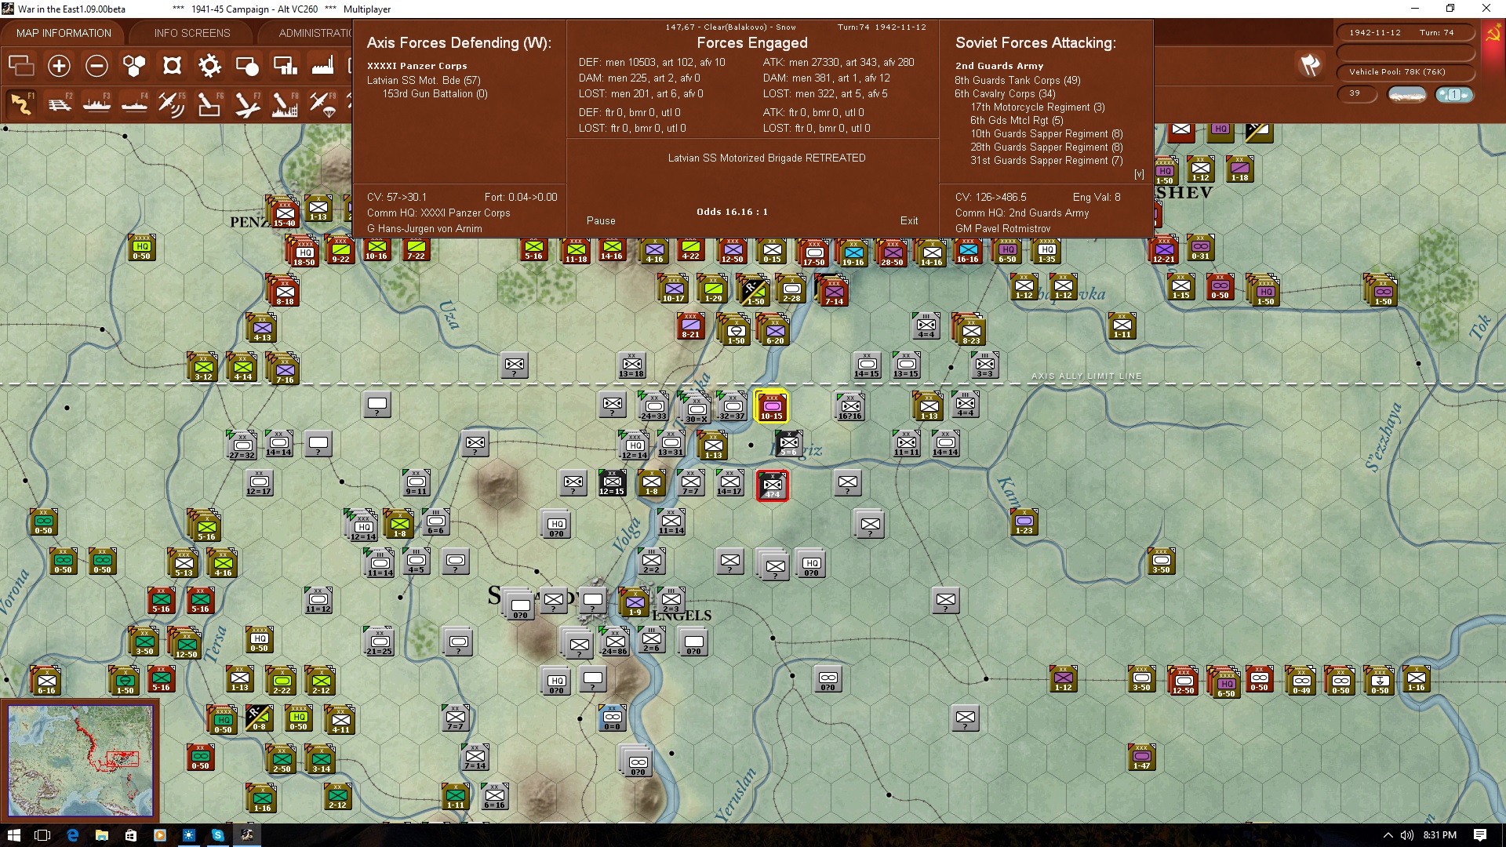Toggle the hex grid display icon
Viewport: 1506px width, 847px height.
click(134, 66)
